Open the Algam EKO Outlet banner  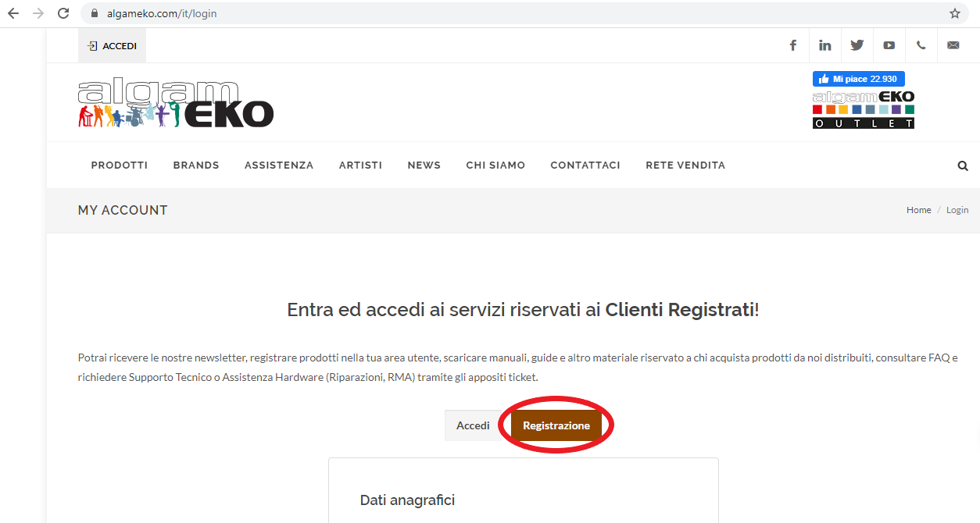[x=864, y=110]
